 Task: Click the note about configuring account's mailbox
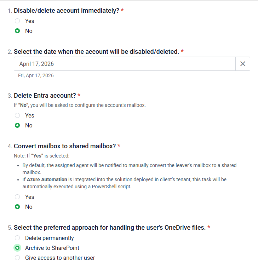click(x=79, y=105)
